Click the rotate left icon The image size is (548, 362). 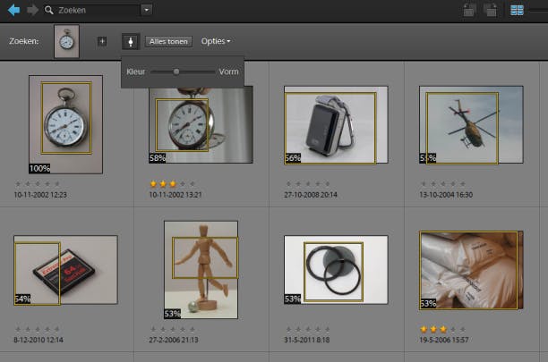[469, 10]
